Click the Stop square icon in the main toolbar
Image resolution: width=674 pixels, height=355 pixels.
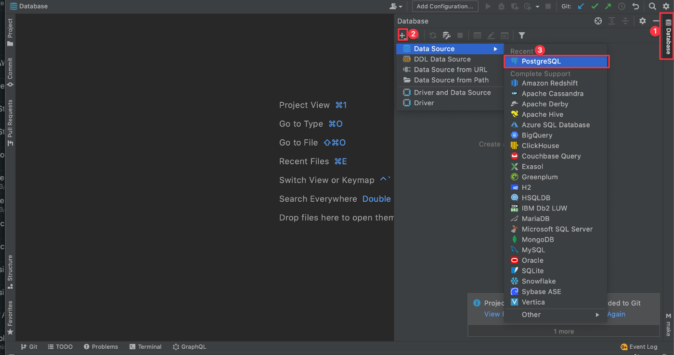(x=547, y=6)
